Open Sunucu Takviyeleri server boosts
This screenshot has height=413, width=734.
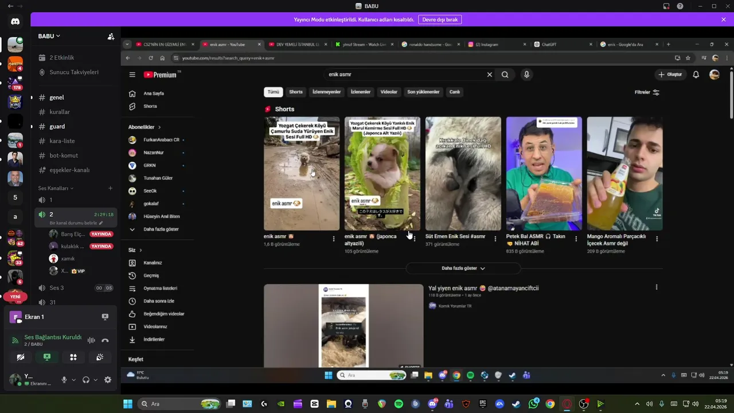(68, 72)
